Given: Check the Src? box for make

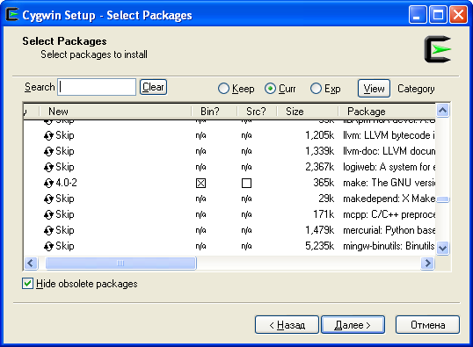Looking at the screenshot, I should pos(246,183).
